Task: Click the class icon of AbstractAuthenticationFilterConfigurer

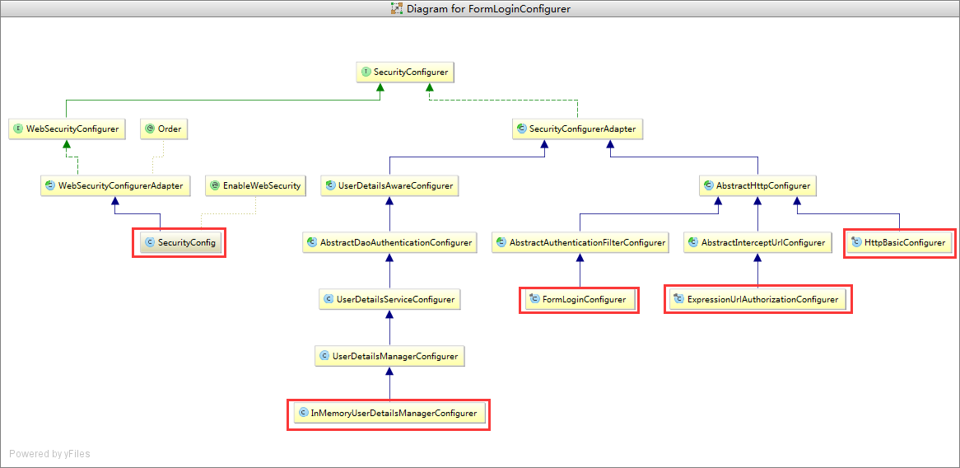Action: click(501, 242)
